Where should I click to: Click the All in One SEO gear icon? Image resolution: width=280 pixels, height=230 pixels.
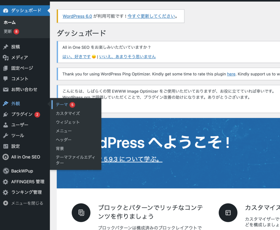[5, 157]
